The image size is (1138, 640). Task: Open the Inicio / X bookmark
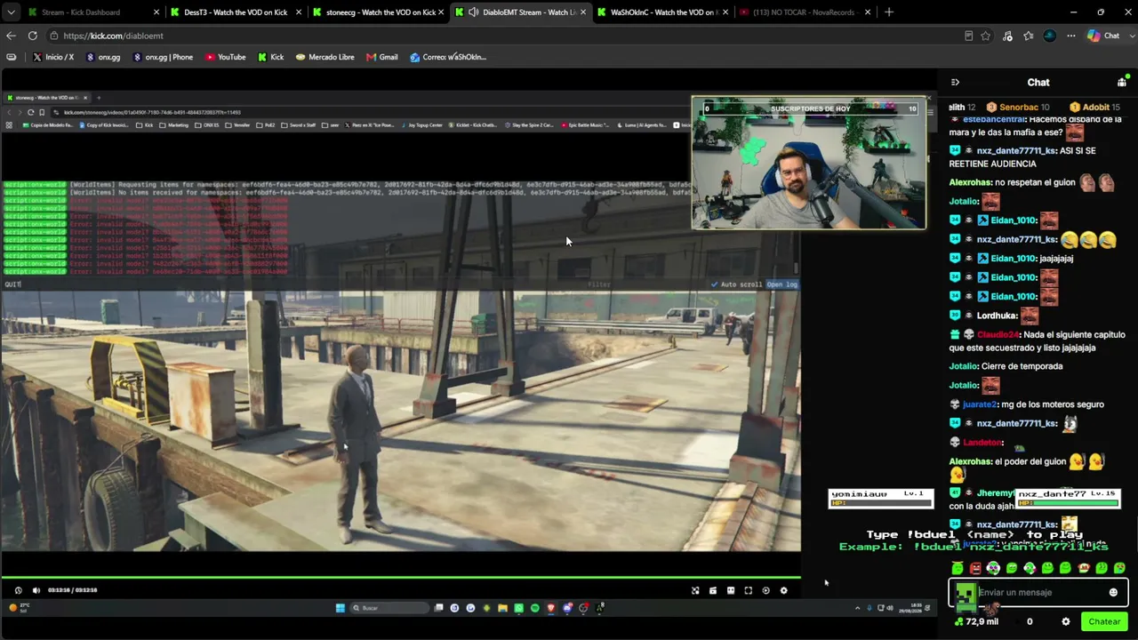(52, 57)
